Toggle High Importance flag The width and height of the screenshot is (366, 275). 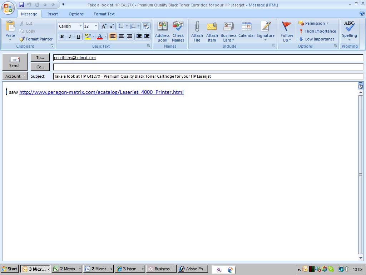click(x=317, y=31)
